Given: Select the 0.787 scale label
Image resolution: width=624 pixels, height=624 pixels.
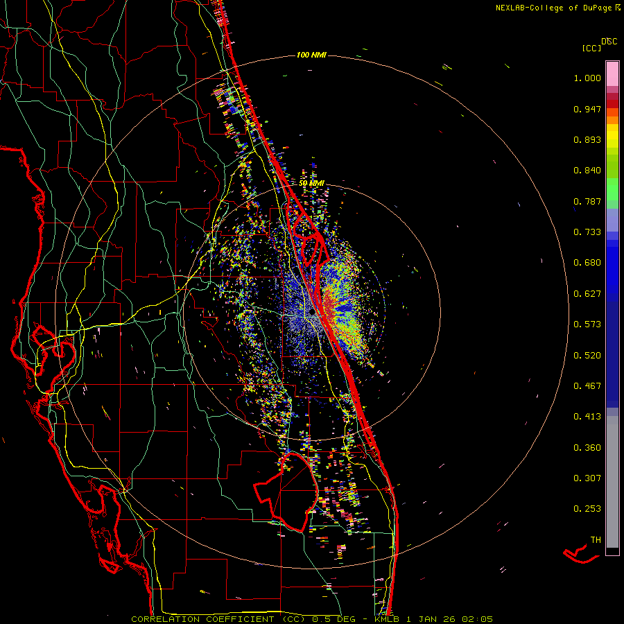Looking at the screenshot, I should (x=587, y=201).
